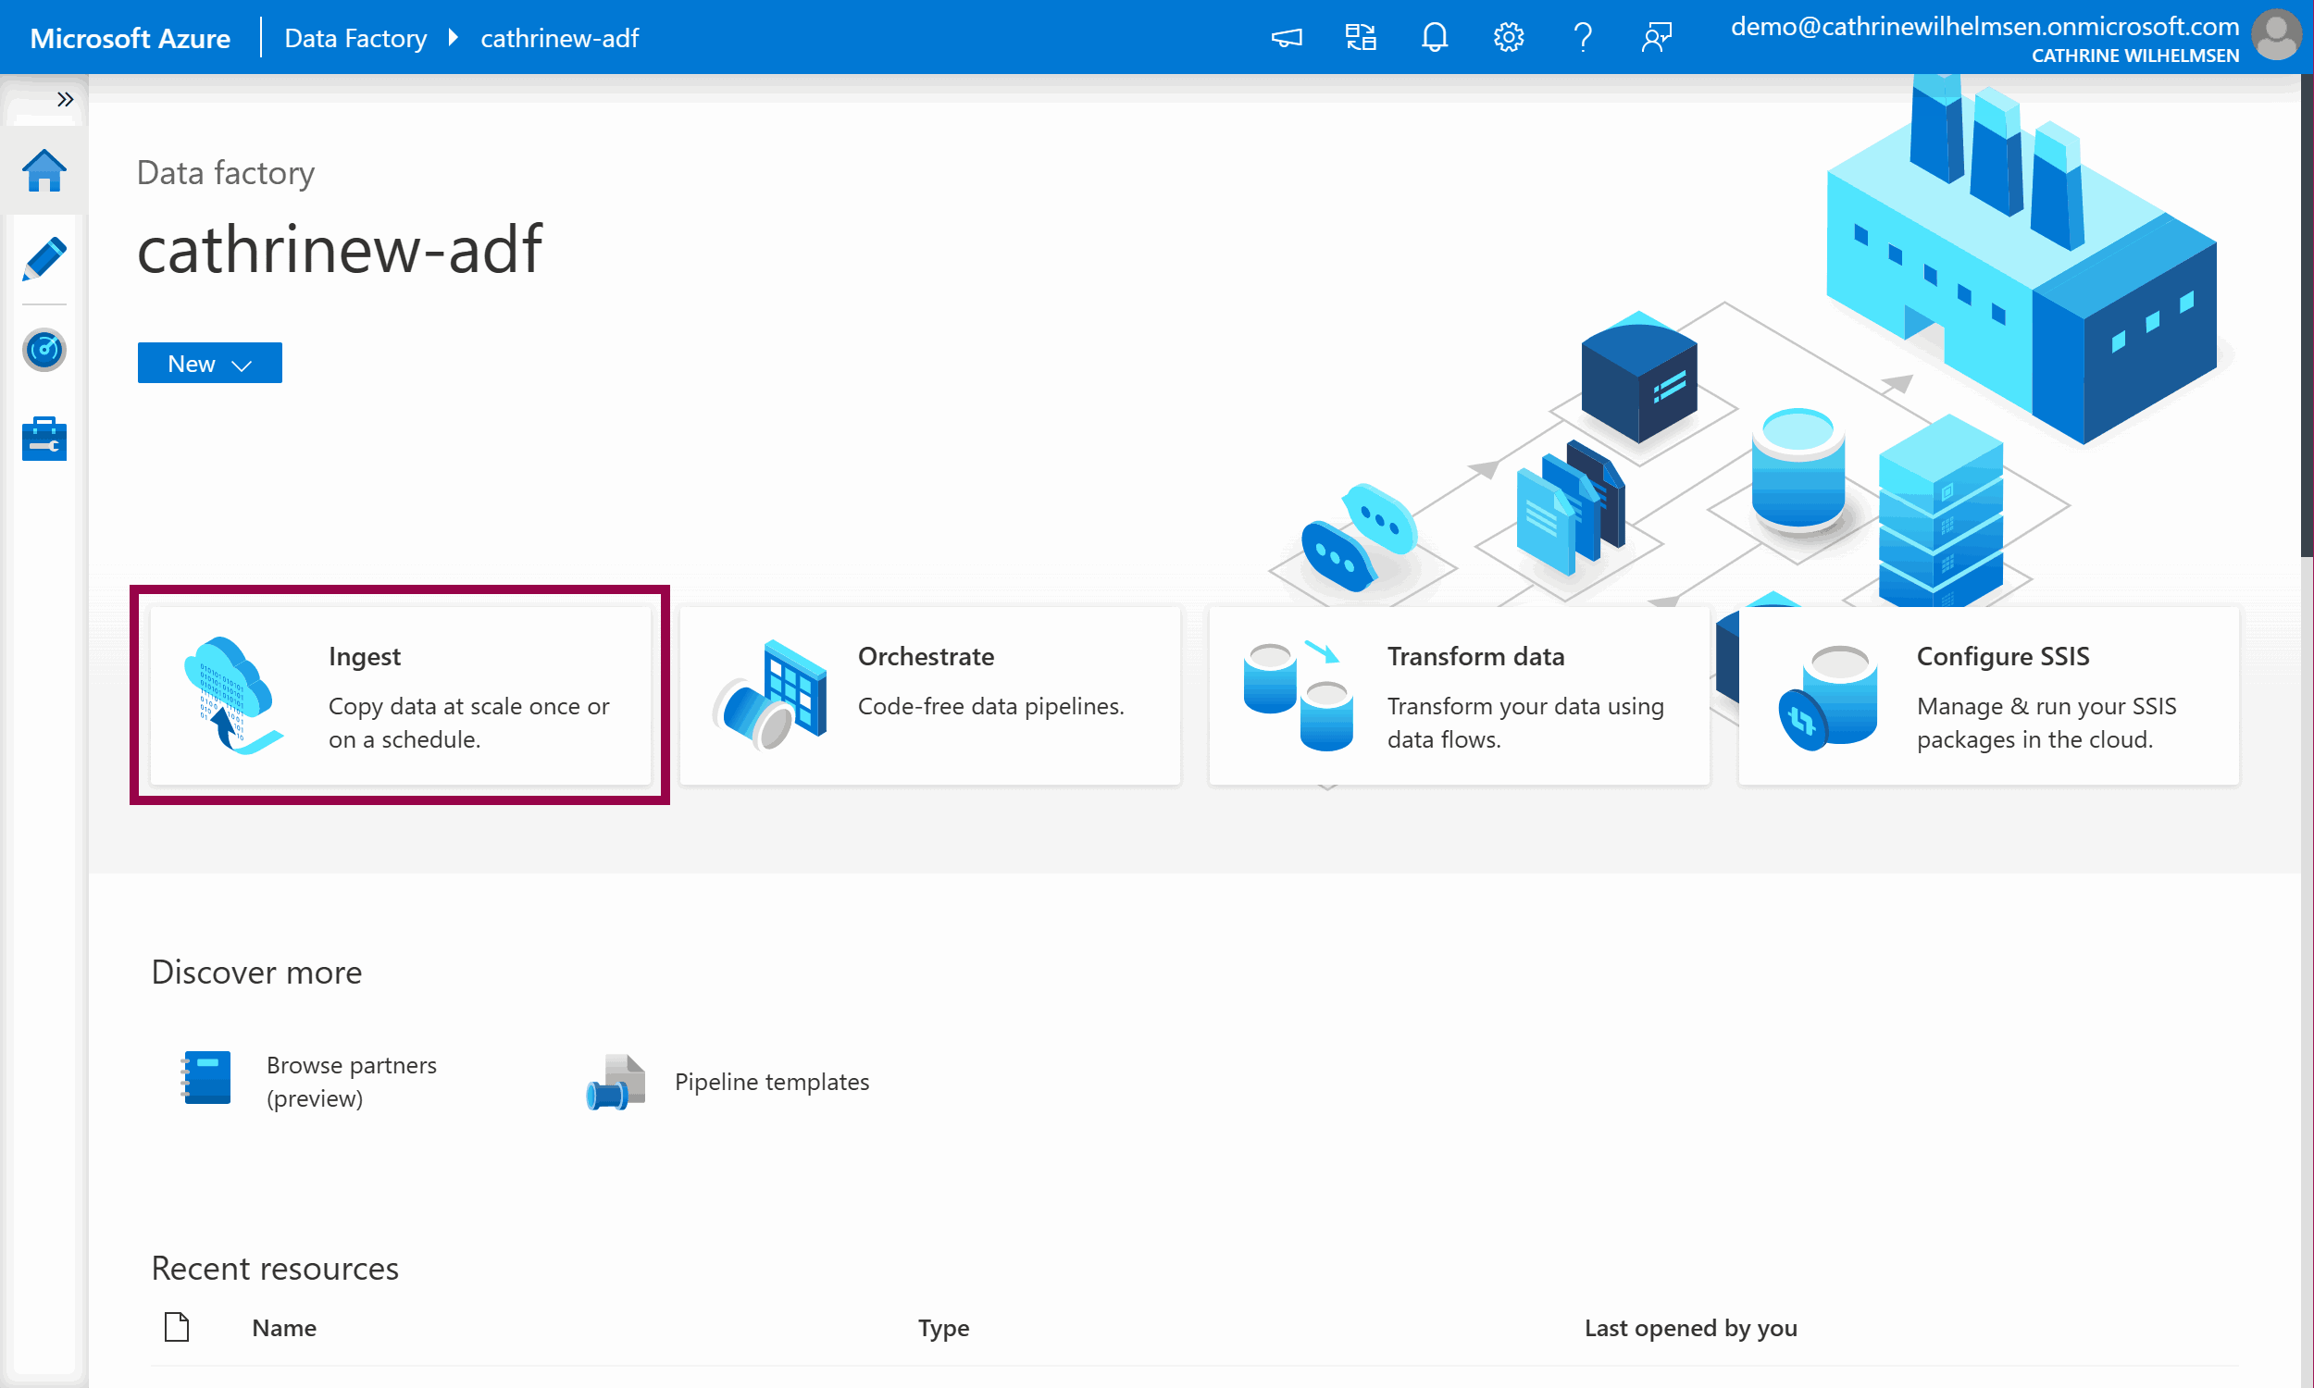
Task: Open the Manage toolbox icon in sidebar
Action: click(44, 440)
